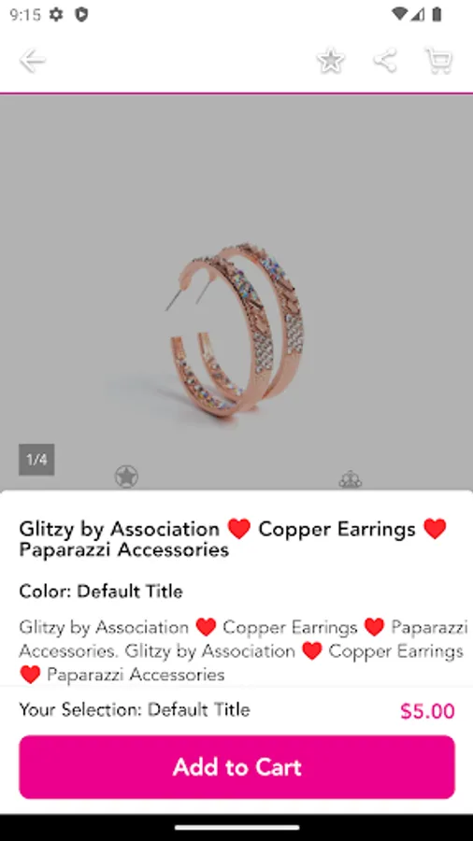Image resolution: width=473 pixels, height=841 pixels.
Task: Select the Color: Default Title option
Action: point(101,592)
